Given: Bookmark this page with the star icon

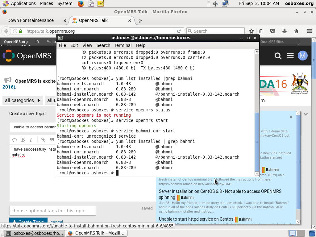Looking at the screenshot, I should point(251,31).
